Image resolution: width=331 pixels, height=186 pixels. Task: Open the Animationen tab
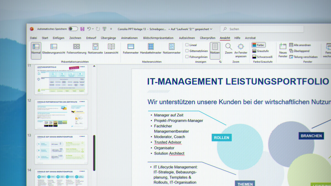point(129,38)
